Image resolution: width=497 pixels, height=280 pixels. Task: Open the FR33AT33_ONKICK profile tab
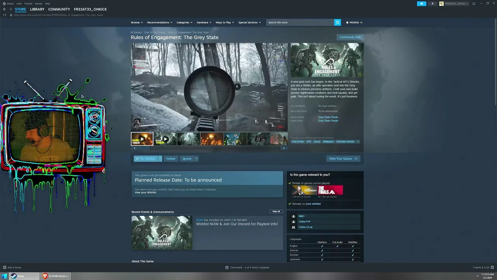90,9
